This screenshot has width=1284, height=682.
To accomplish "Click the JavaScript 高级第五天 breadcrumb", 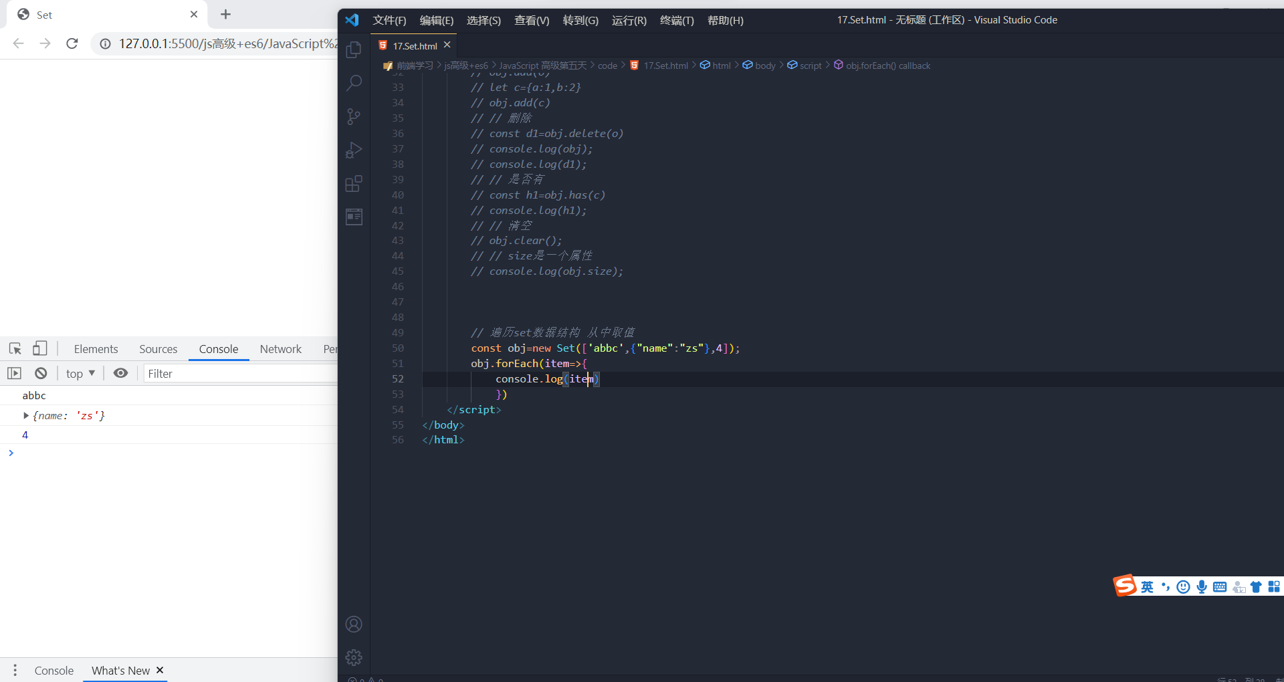I will pyautogui.click(x=542, y=66).
